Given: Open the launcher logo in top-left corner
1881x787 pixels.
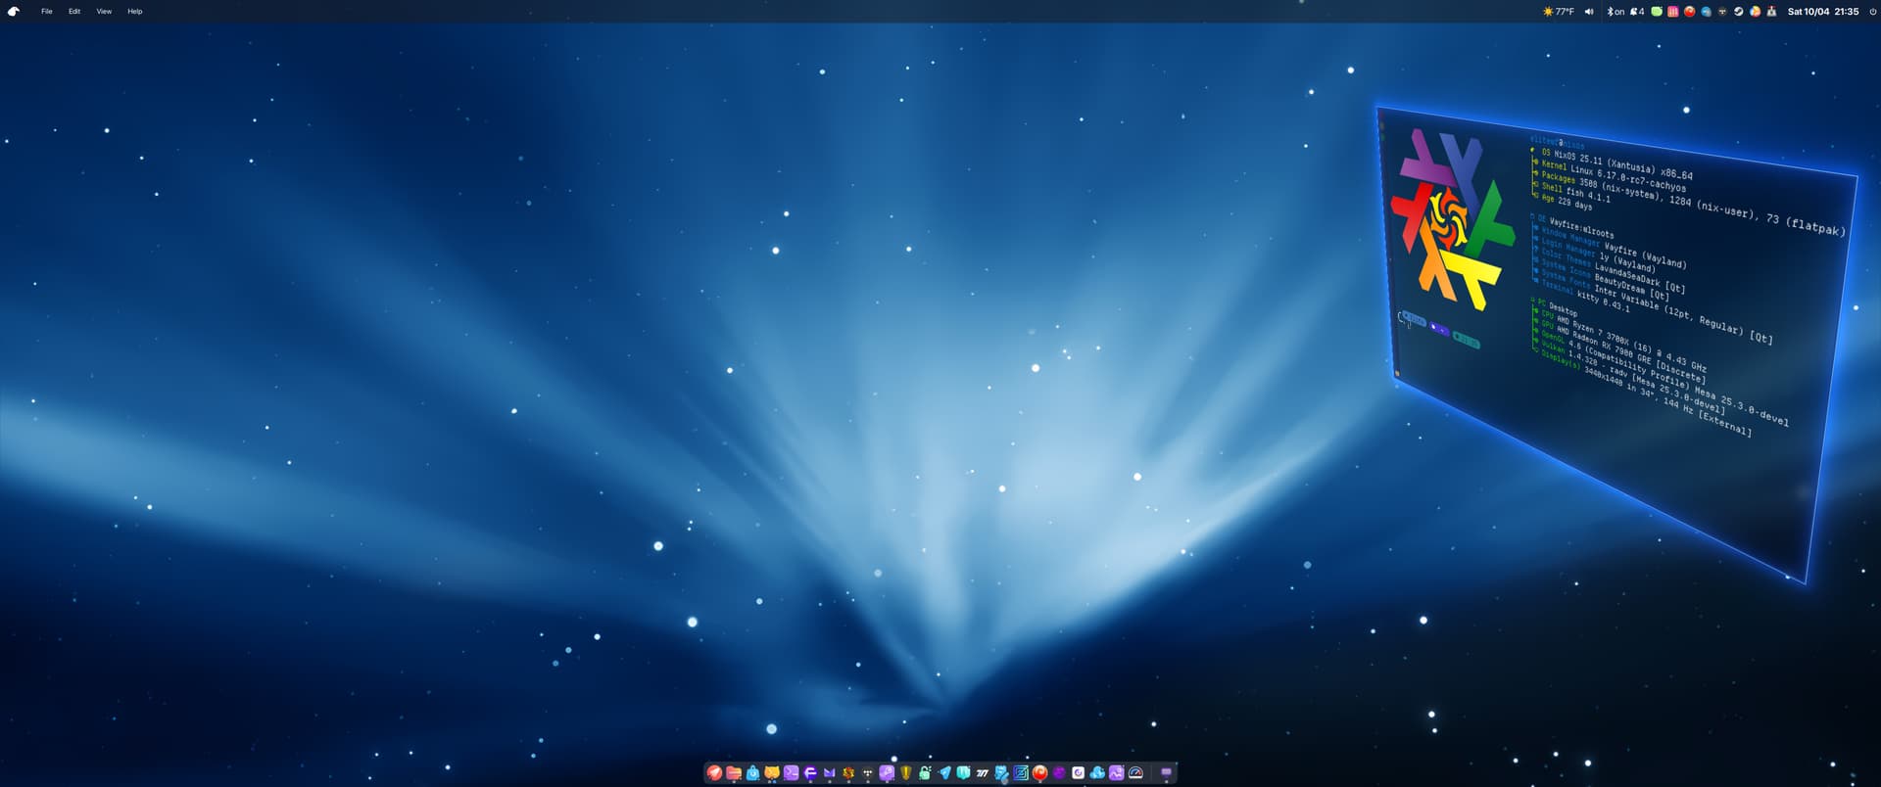Looking at the screenshot, I should pos(14,12).
